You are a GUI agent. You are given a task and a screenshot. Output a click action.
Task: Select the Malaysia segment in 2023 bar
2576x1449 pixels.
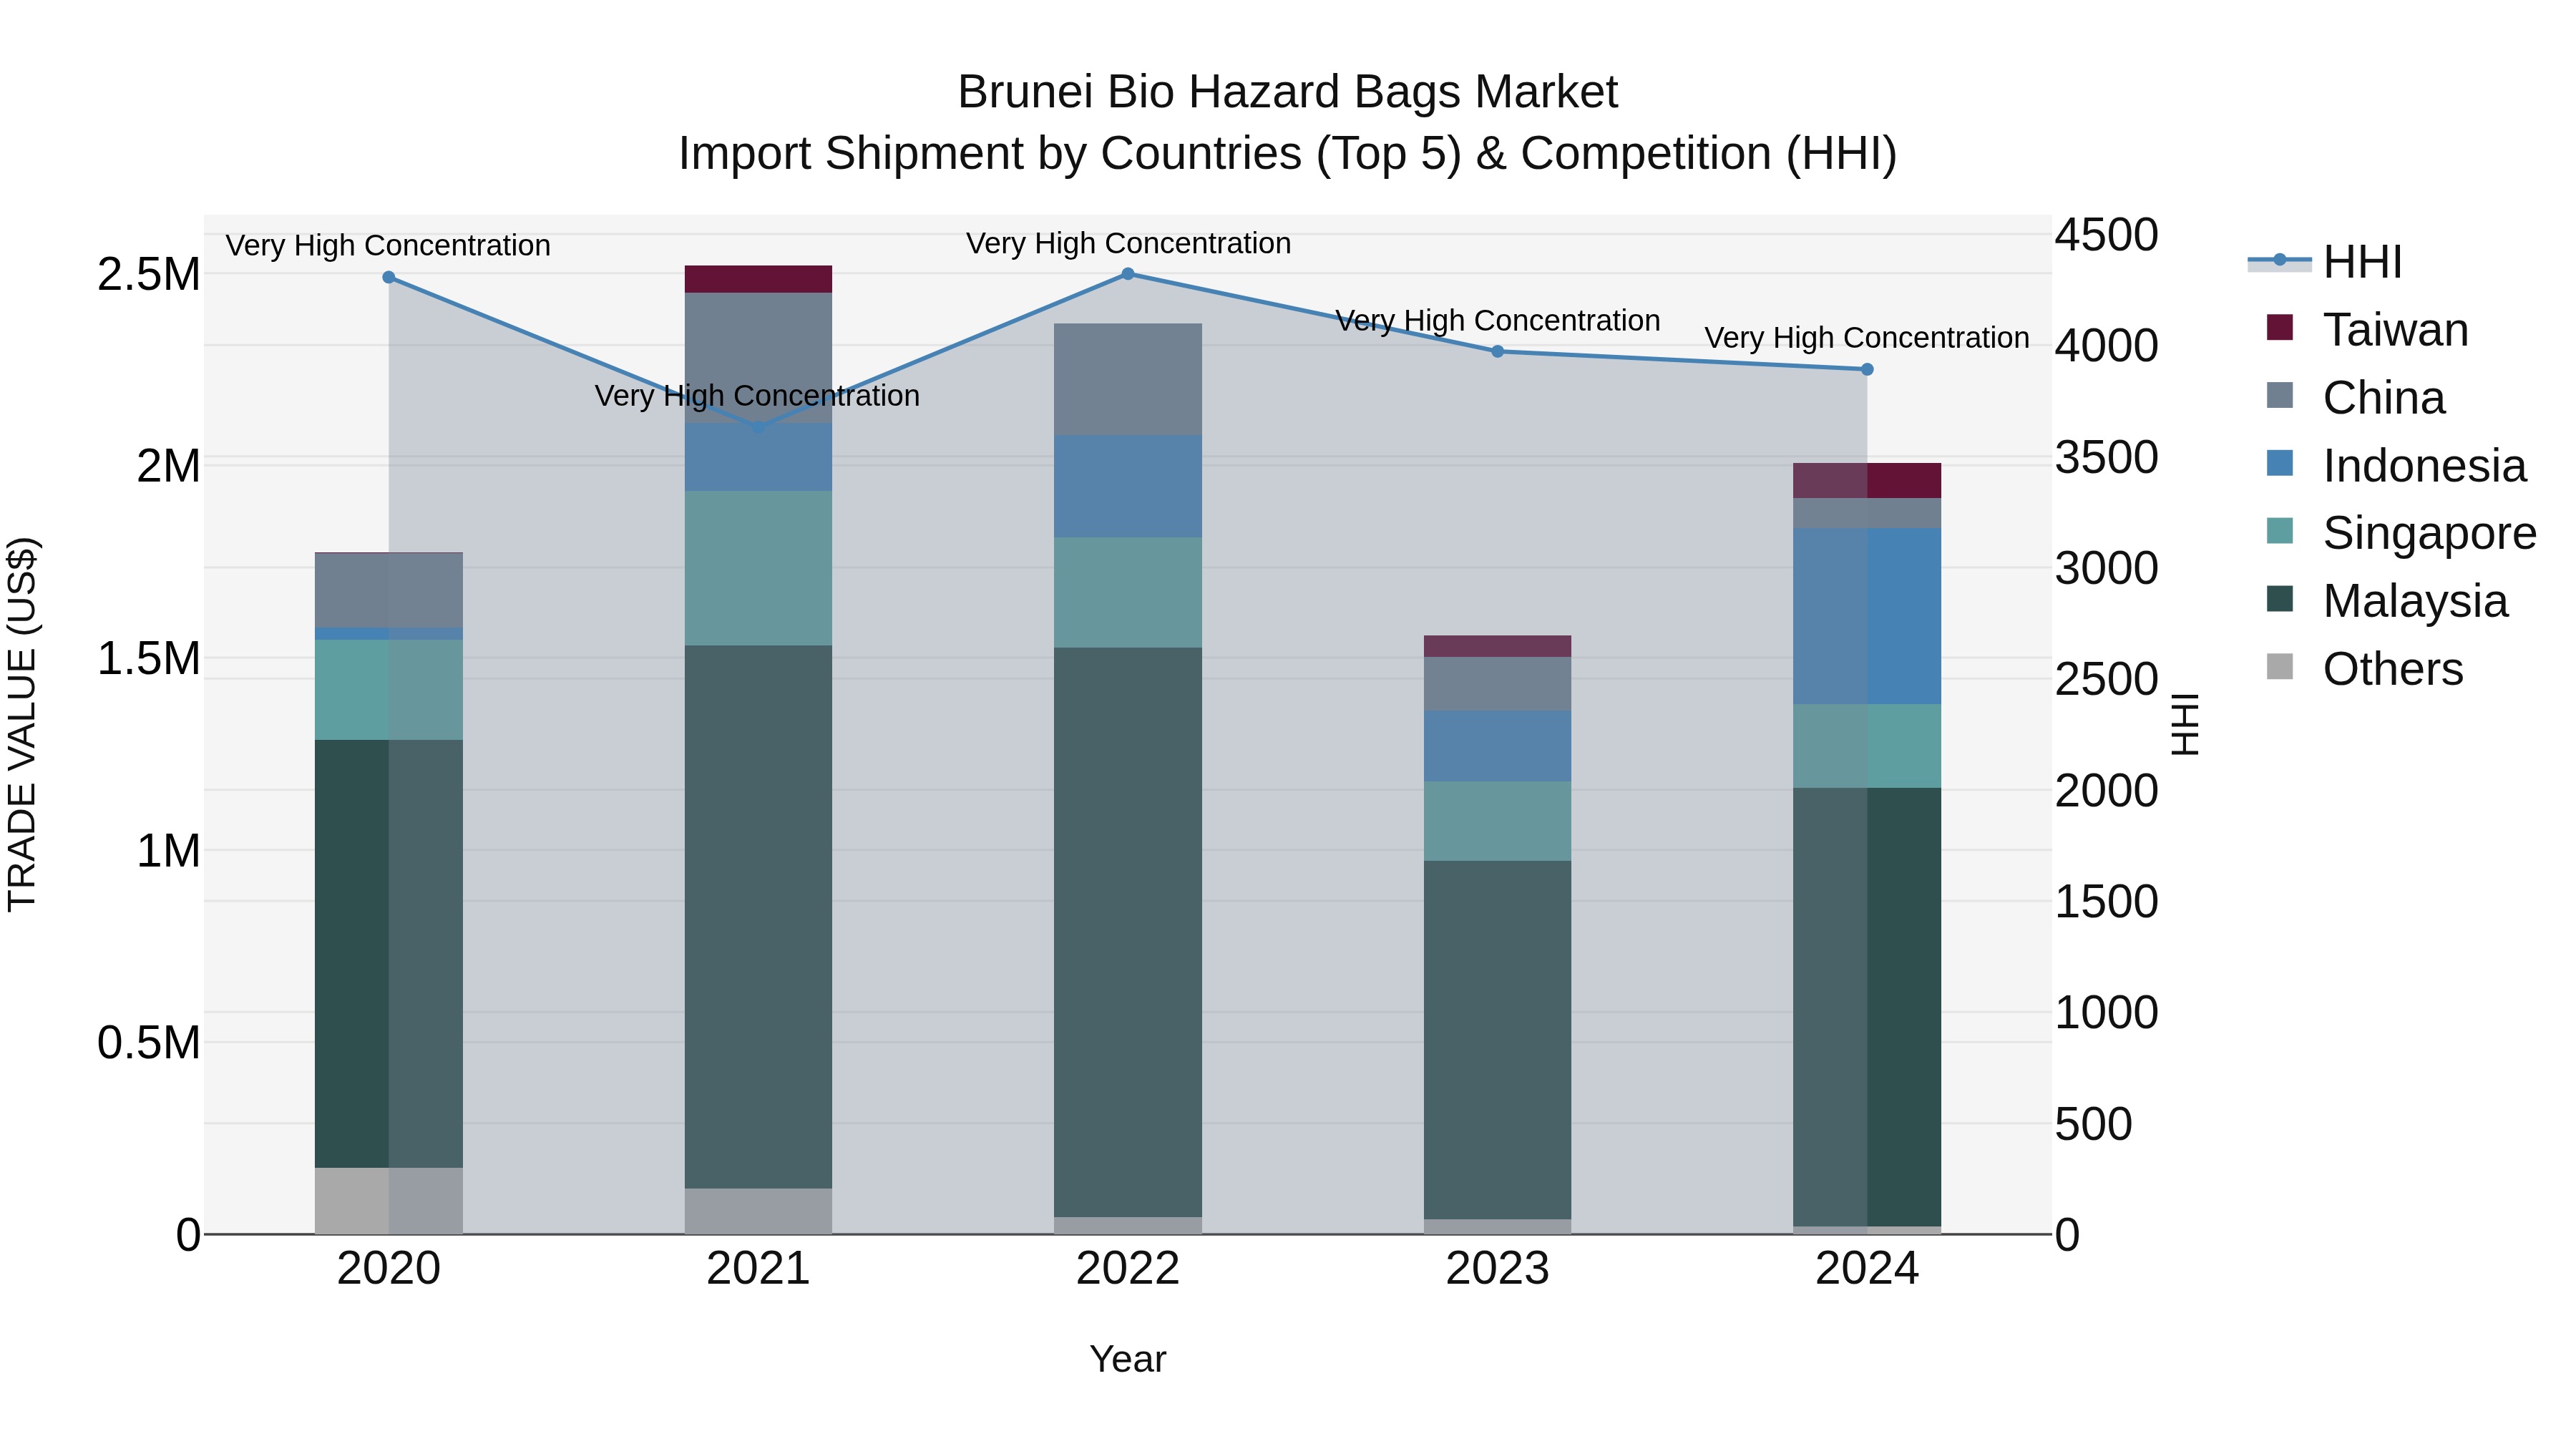tap(1497, 1040)
